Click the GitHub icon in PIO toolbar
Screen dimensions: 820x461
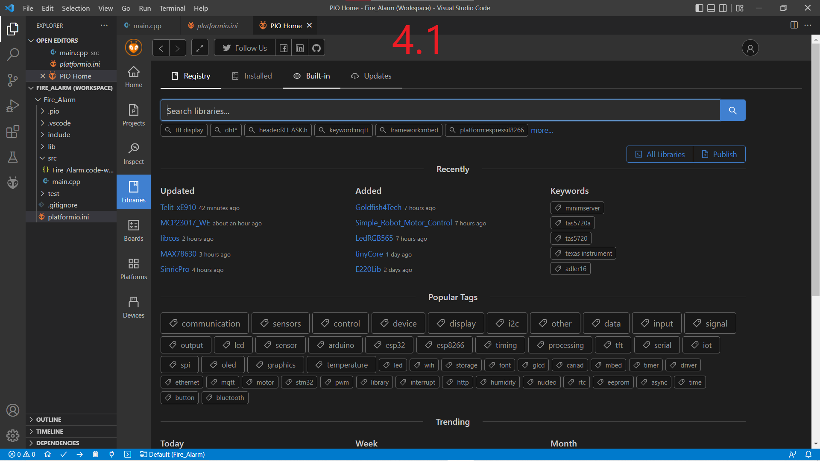click(316, 48)
